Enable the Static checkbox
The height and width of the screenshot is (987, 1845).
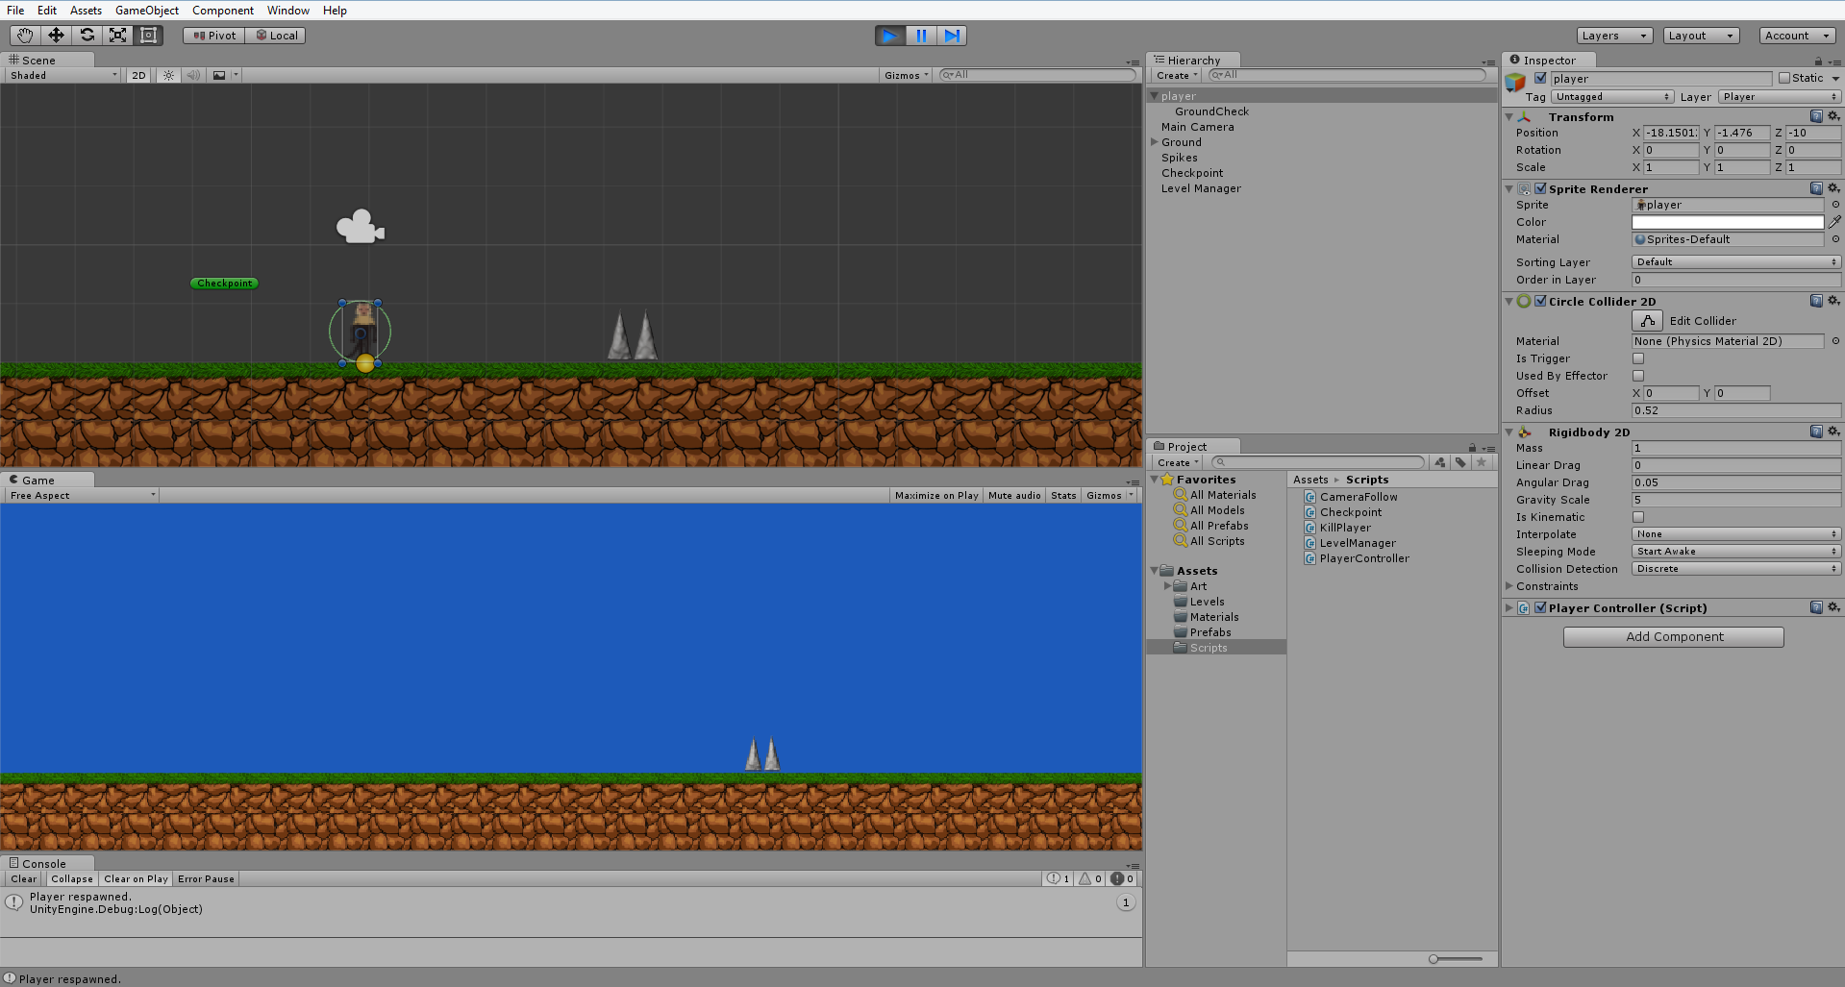tap(1784, 78)
